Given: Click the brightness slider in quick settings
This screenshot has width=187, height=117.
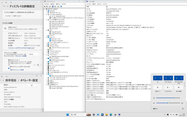Looking at the screenshot, I should (x=168, y=98).
